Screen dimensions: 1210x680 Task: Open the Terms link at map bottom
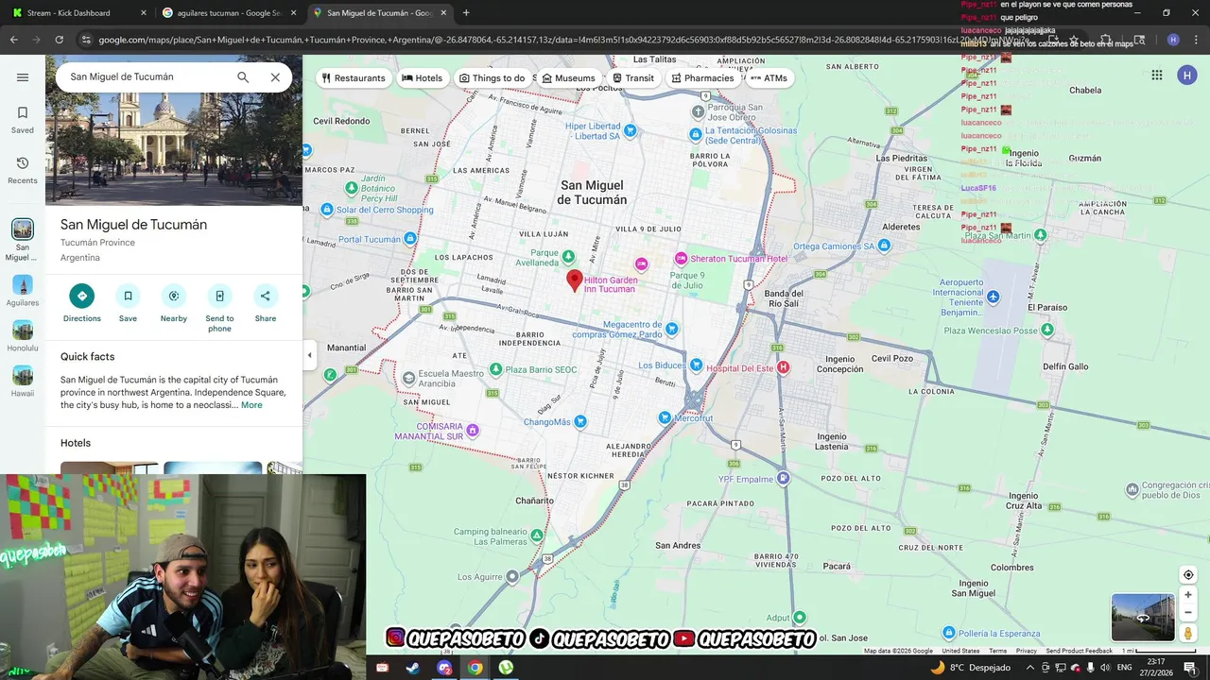[x=997, y=651]
